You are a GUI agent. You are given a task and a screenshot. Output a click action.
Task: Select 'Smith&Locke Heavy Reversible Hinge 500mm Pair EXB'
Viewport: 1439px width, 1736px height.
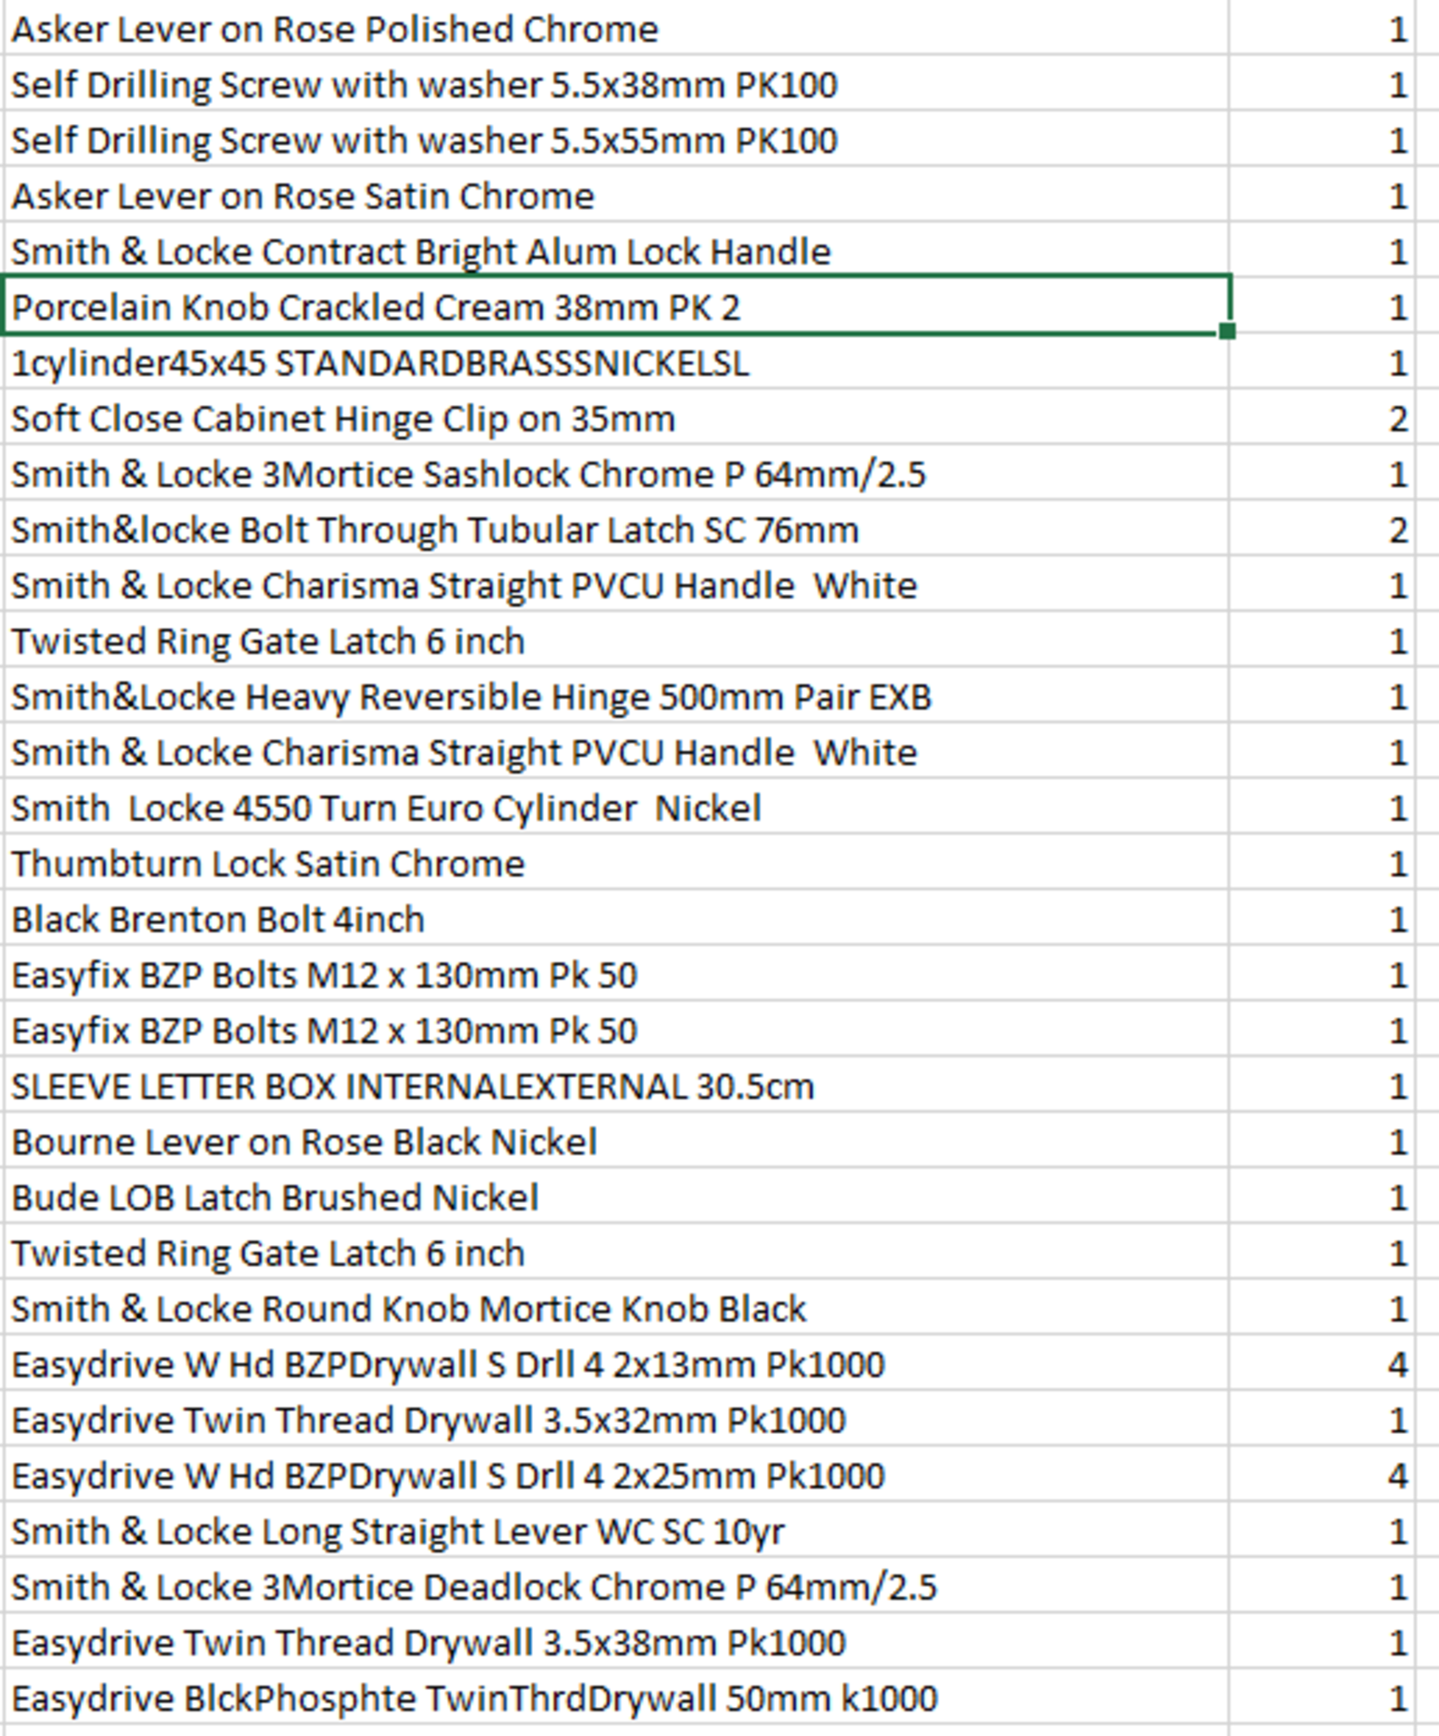pyautogui.click(x=616, y=696)
